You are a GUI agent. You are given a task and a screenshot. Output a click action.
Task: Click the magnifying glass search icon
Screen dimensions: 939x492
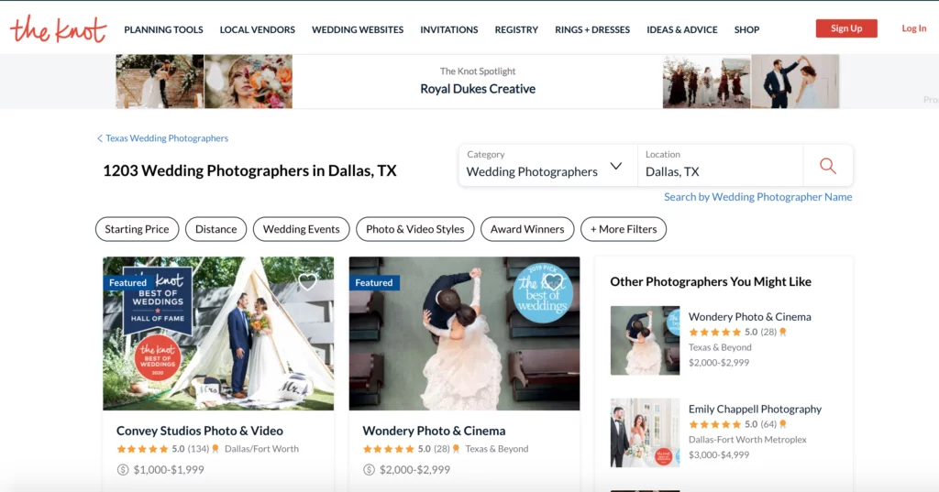tap(827, 166)
